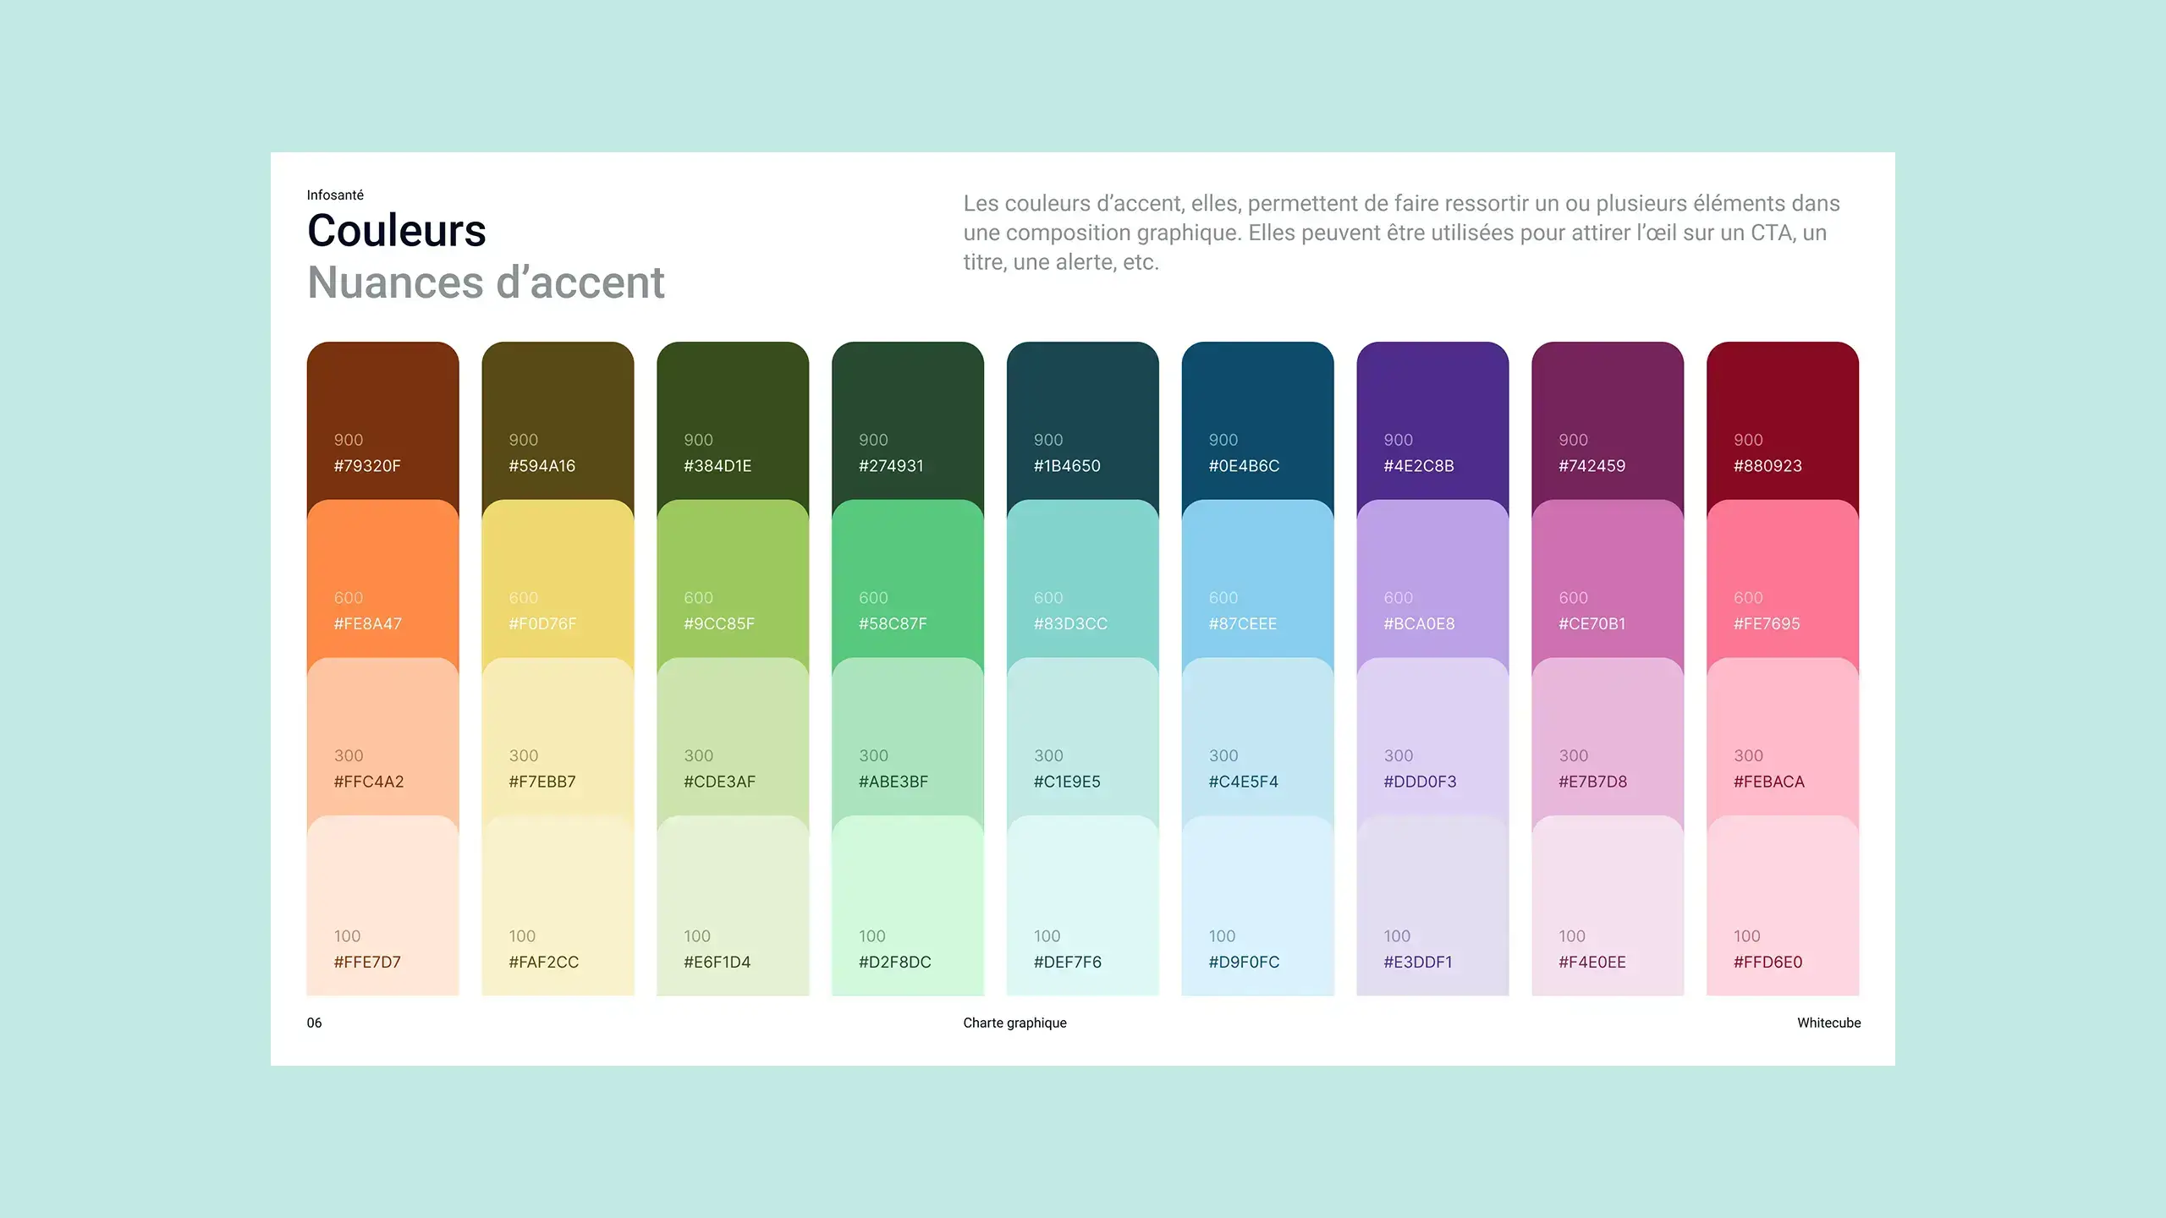Select the #F0D76F yellow swatch
This screenshot has width=2166, height=1218.
558,579
